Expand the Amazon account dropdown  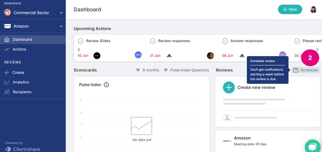[33, 26]
